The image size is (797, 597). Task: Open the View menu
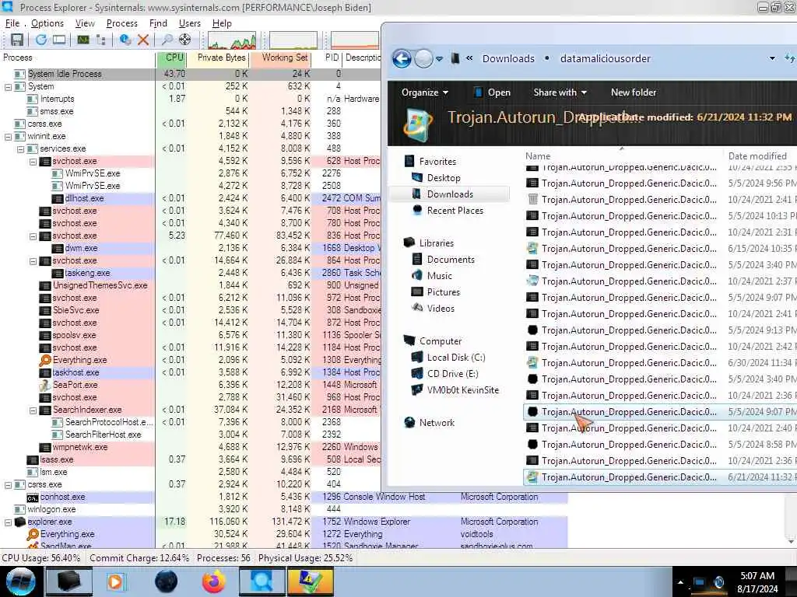point(85,23)
